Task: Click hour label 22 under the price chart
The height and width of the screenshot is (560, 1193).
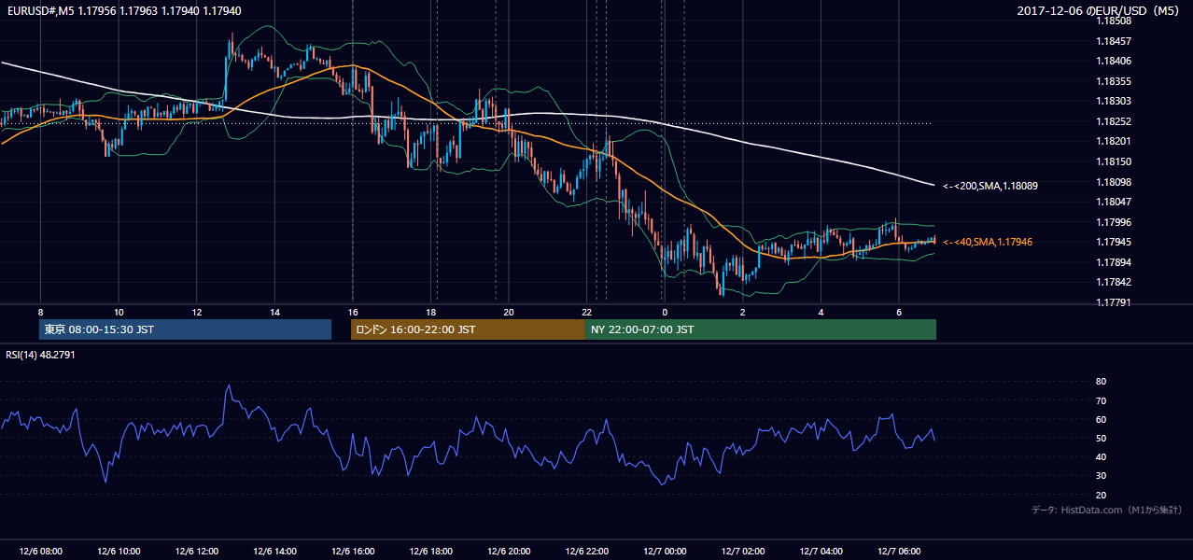Action: pyautogui.click(x=586, y=312)
